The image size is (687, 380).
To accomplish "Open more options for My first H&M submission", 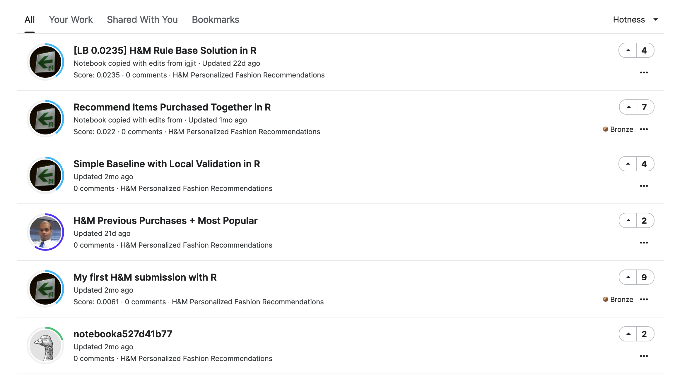I will (644, 299).
